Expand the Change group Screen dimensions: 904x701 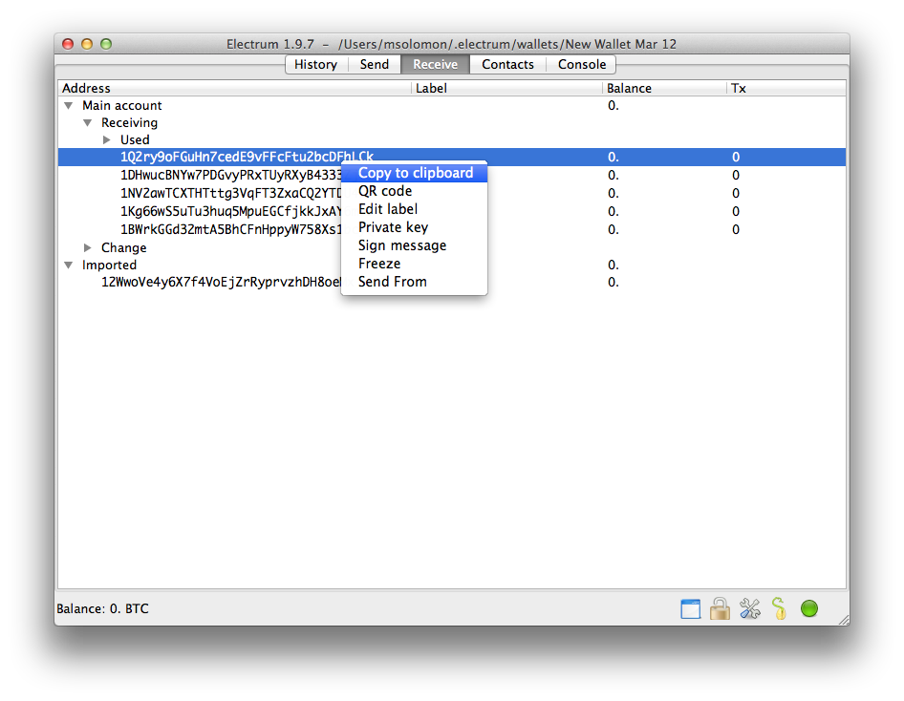coord(88,247)
